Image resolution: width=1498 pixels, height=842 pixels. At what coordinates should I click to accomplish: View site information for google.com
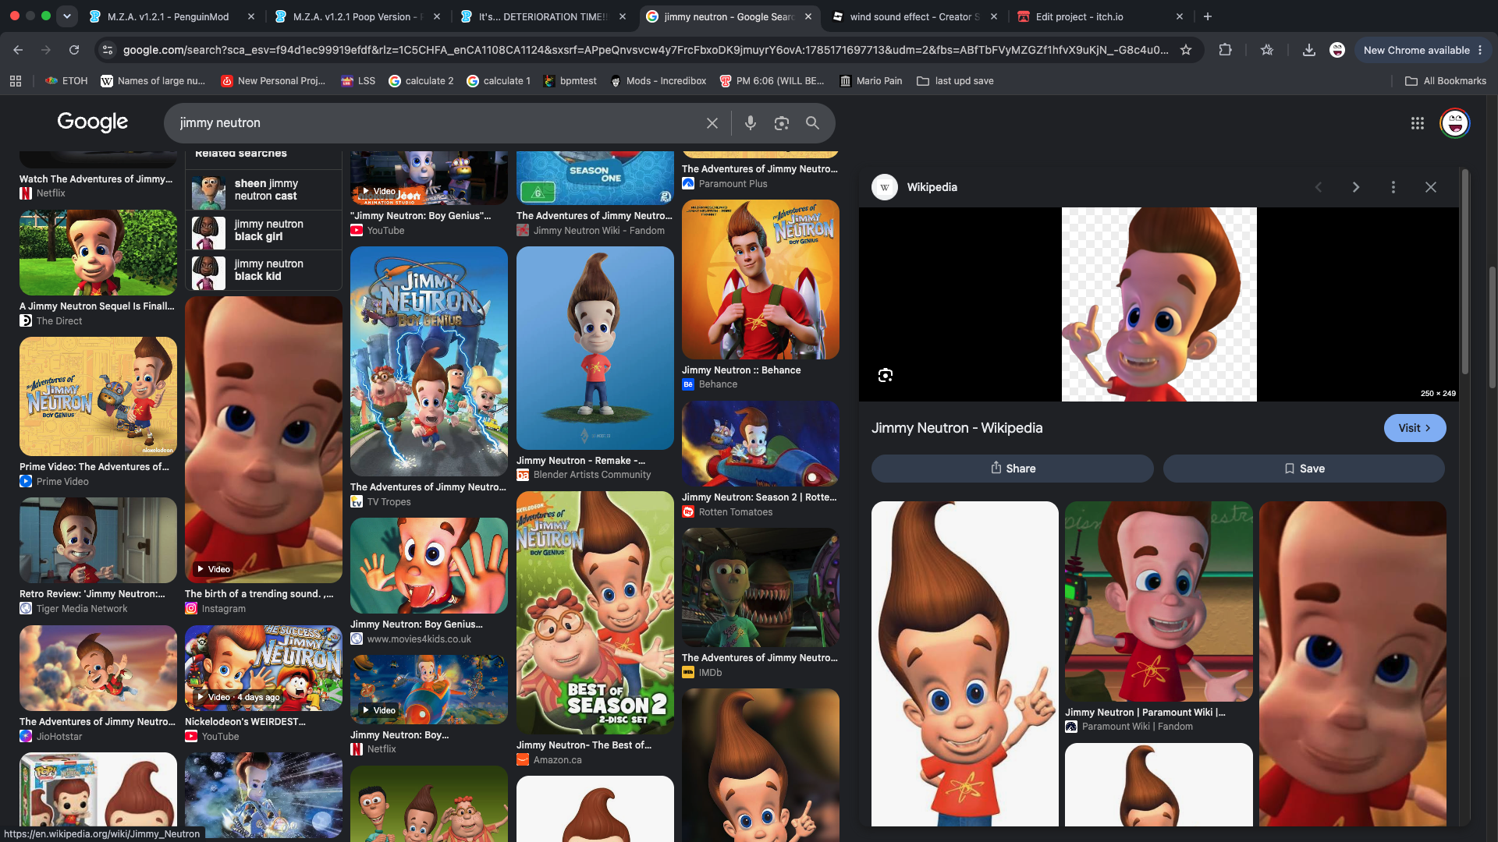pos(108,50)
